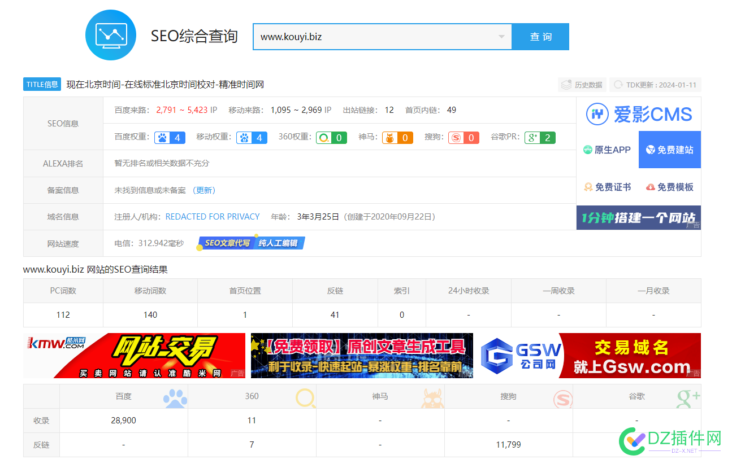Click the SEO文章代写 ad banner
This screenshot has height=464, width=732.
(227, 243)
